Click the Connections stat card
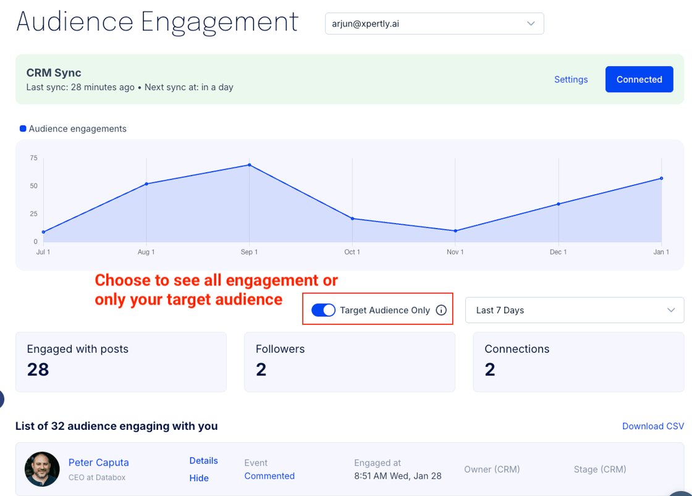Viewport: 692px width, 496px height. click(x=578, y=361)
